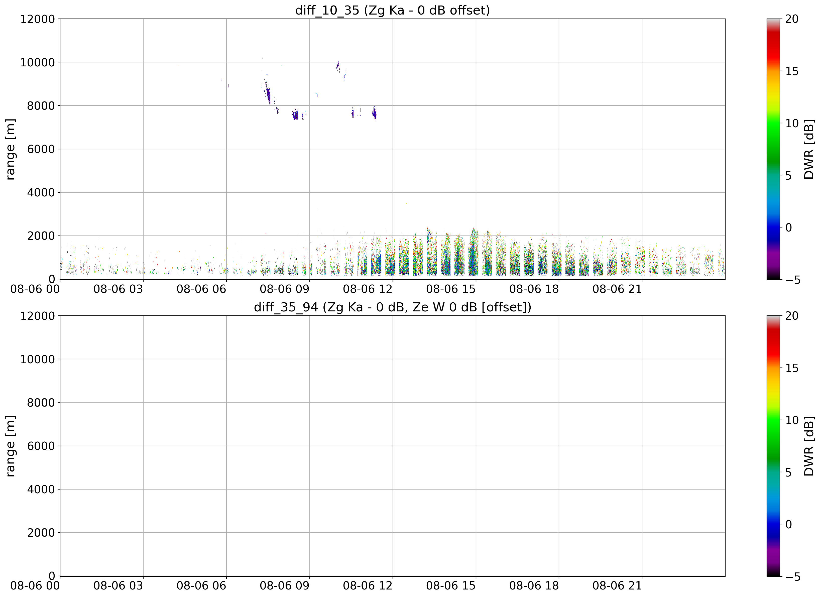821x597 pixels.
Task: Click the "08-06 12" time tick under the diff_35_94 plot
Action: [x=368, y=586]
